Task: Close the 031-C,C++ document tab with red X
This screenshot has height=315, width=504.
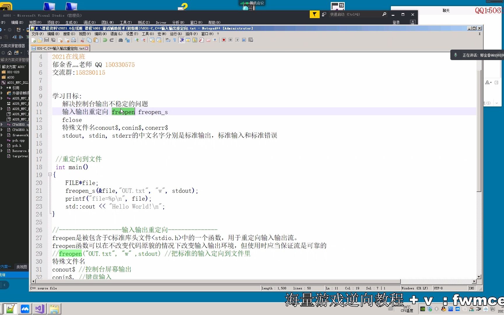Action: pos(87,48)
